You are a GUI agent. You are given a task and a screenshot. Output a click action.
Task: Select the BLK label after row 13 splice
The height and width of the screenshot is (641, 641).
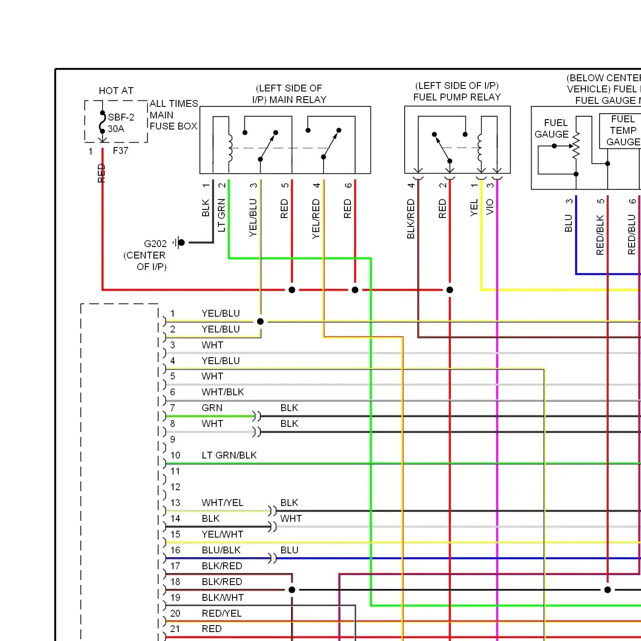coord(289,503)
